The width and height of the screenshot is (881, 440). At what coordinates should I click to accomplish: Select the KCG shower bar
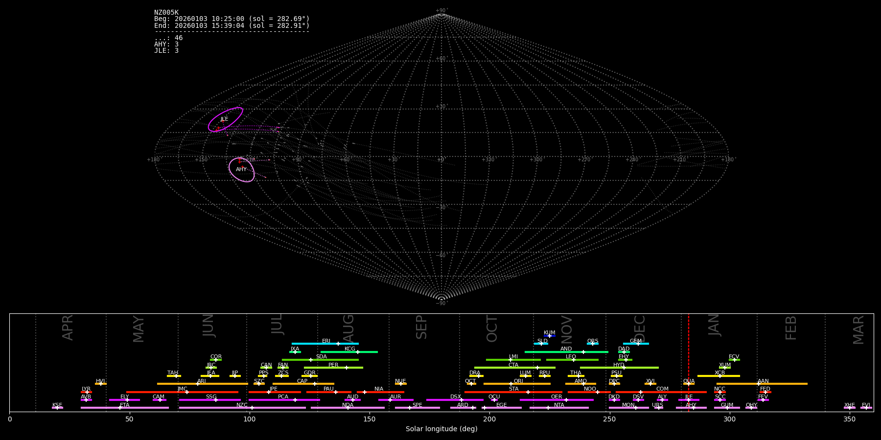click(349, 352)
